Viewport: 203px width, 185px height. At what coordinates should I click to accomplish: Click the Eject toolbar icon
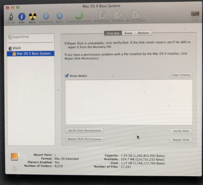[60, 16]
